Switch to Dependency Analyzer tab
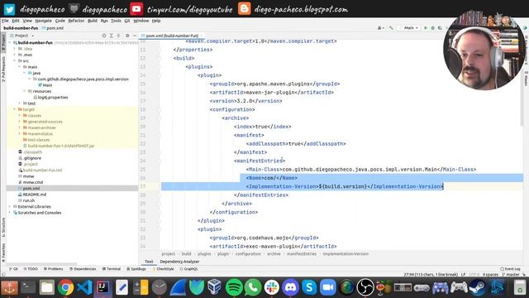Screen dimensions: 529x298 179,262
